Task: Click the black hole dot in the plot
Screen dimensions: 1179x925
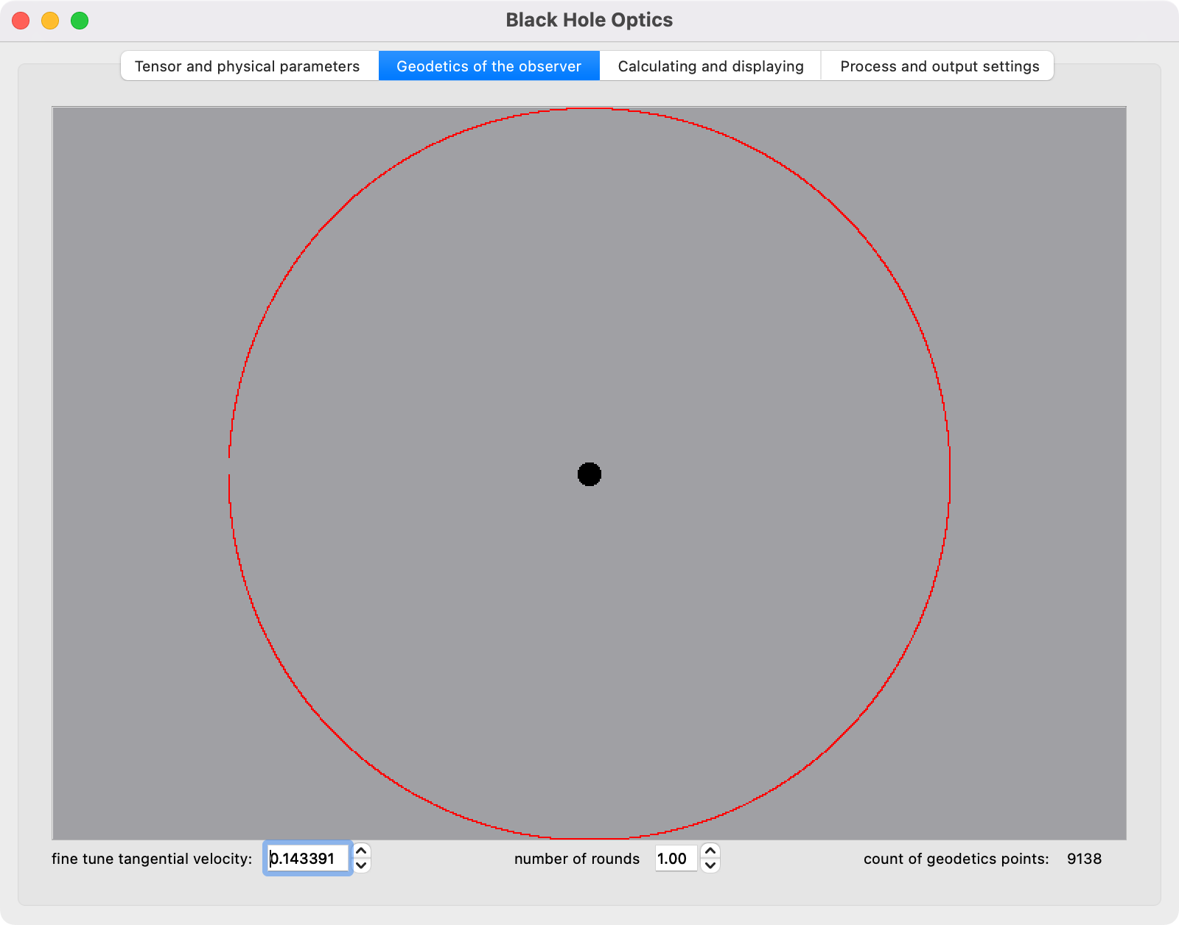Action: 589,474
